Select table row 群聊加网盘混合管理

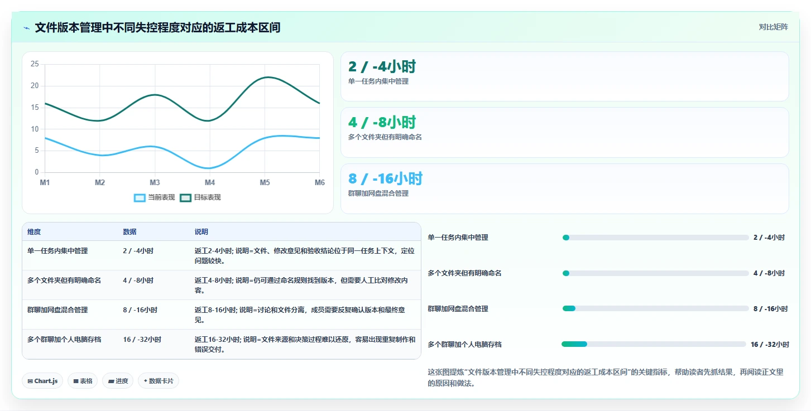click(222, 315)
